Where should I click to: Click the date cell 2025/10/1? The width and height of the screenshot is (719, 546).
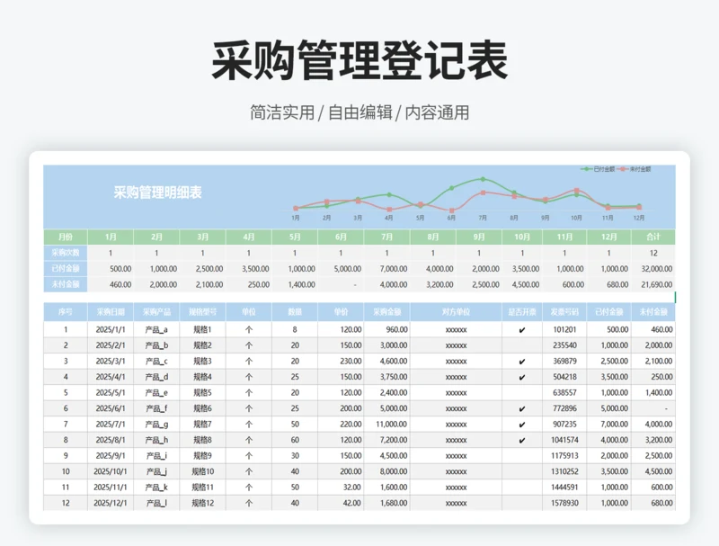(111, 471)
